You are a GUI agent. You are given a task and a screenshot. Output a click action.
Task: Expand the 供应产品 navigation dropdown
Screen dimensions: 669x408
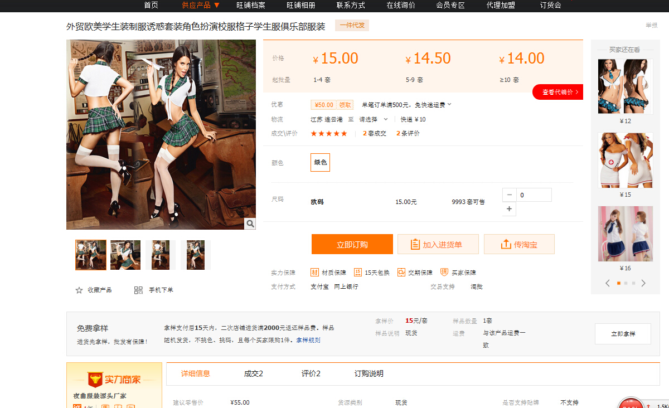pyautogui.click(x=216, y=6)
